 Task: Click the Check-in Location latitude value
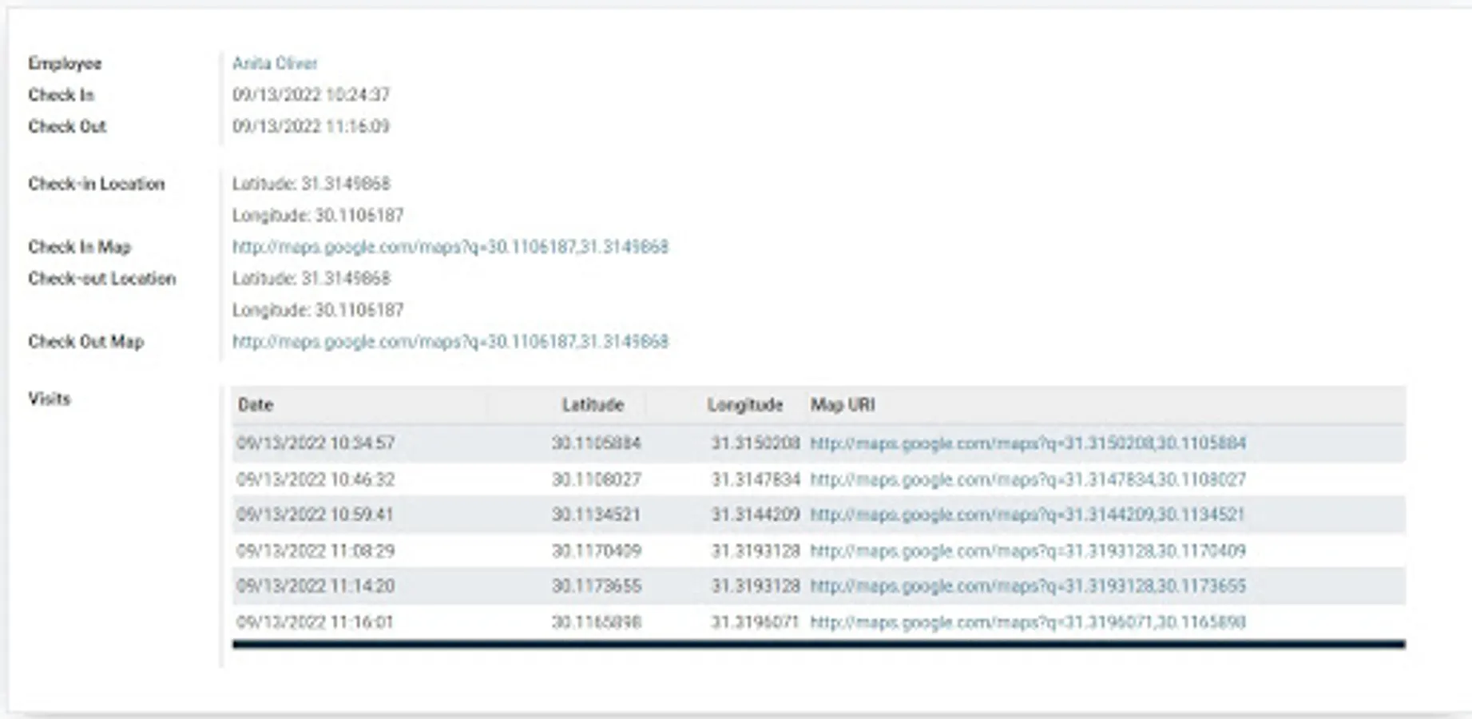311,184
